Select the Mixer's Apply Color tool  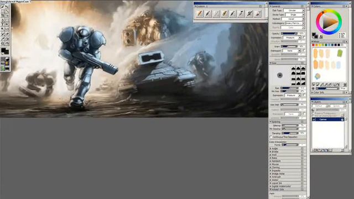pos(318,85)
